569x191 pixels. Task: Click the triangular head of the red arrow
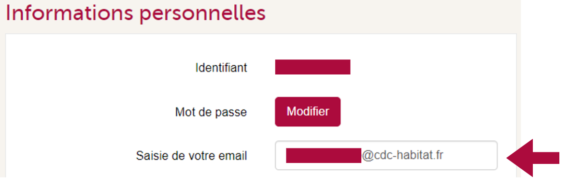[520, 158]
